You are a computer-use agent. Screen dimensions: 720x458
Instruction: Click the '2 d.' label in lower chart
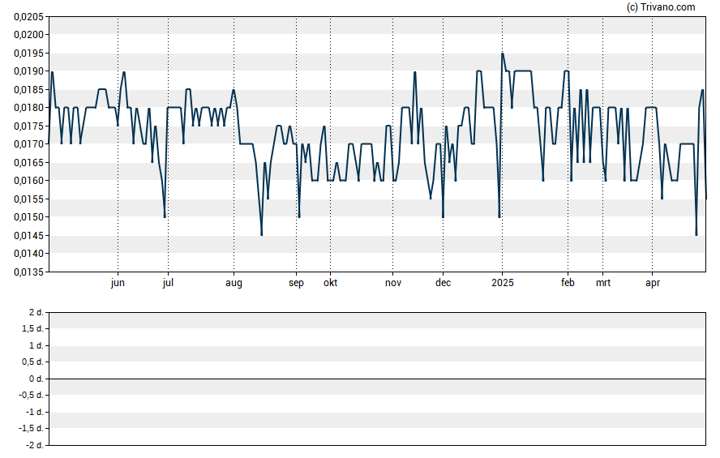click(x=36, y=313)
